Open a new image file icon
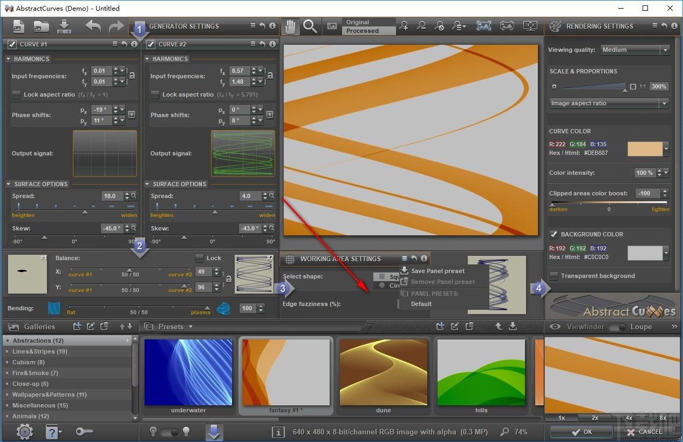Image resolution: width=683 pixels, height=442 pixels. tap(18, 26)
